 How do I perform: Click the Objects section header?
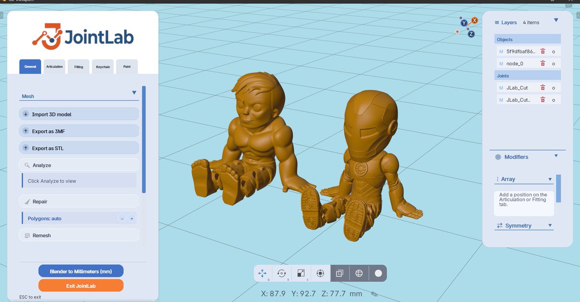tap(528, 39)
